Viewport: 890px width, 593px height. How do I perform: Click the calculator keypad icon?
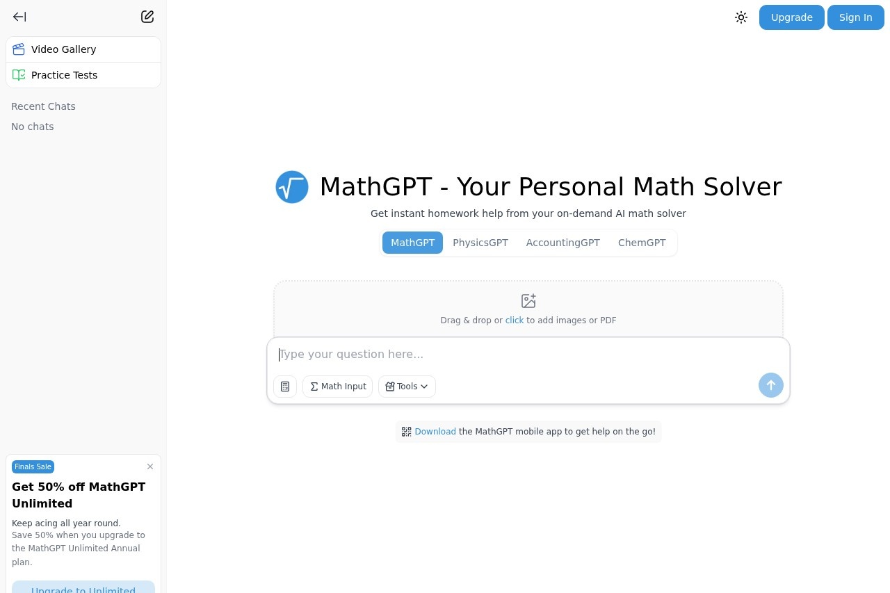click(285, 386)
